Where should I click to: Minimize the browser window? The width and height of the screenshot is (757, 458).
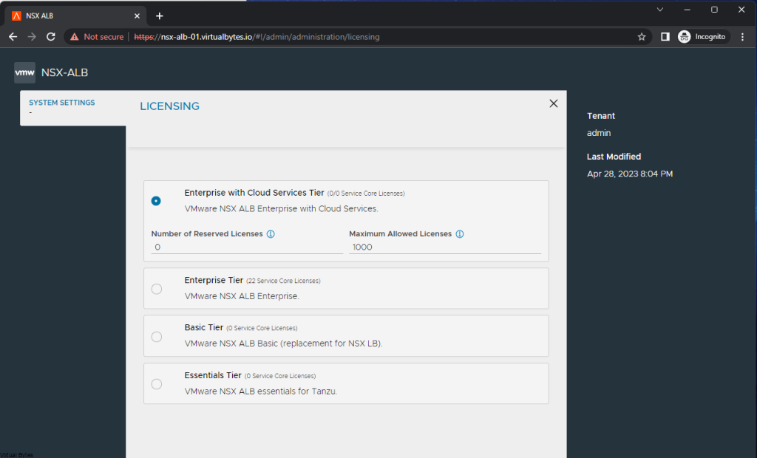(x=687, y=10)
